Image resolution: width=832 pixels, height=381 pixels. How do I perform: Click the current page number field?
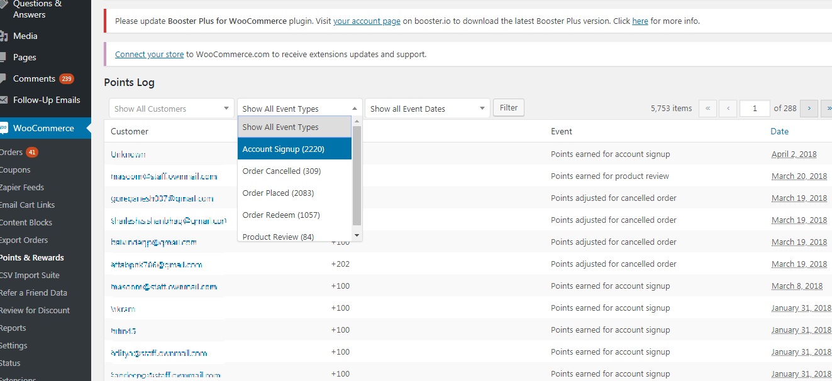coord(755,108)
